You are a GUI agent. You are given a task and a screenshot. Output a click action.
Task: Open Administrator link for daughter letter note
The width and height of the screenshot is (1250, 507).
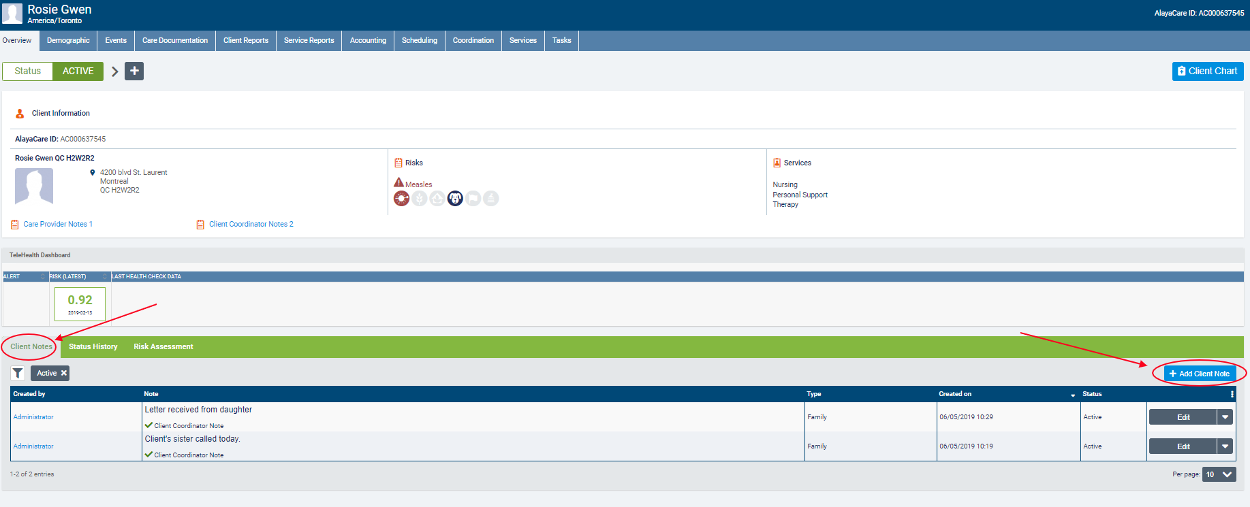[x=33, y=417]
